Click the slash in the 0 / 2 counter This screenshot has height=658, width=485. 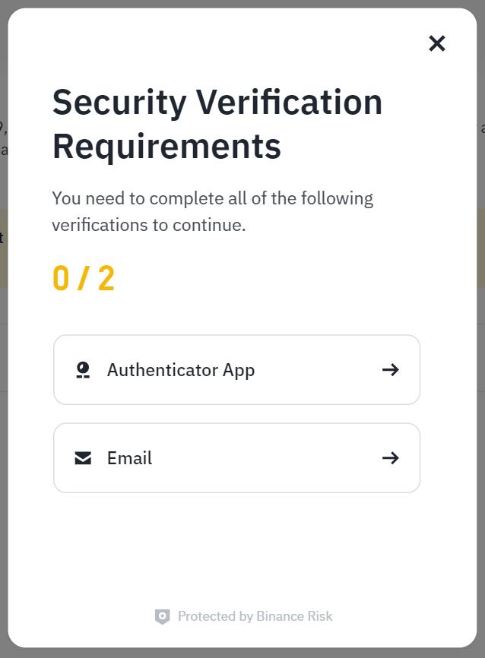pos(84,279)
